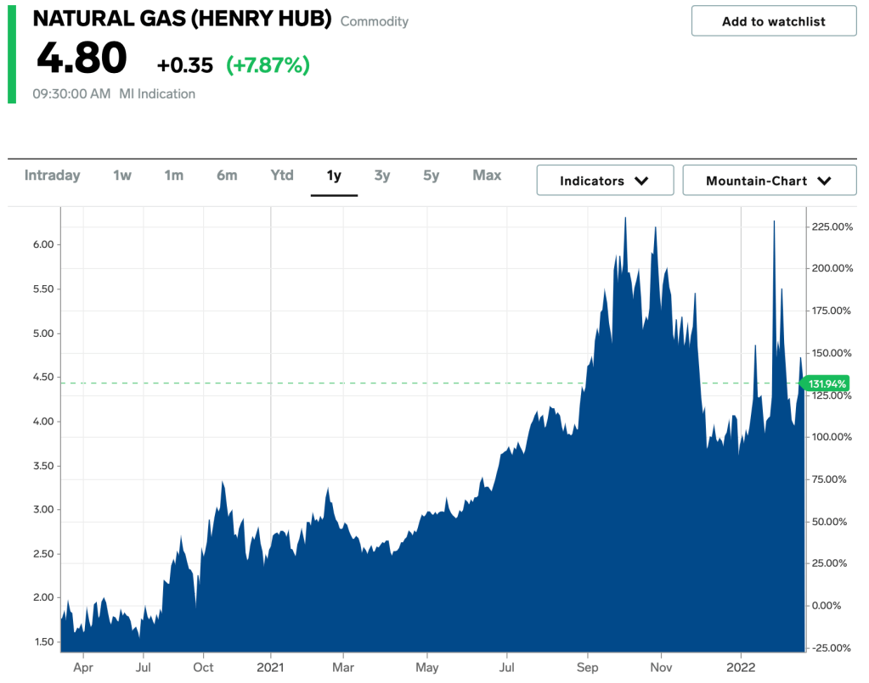
Task: Click the 1y range tab
Action: pos(334,176)
